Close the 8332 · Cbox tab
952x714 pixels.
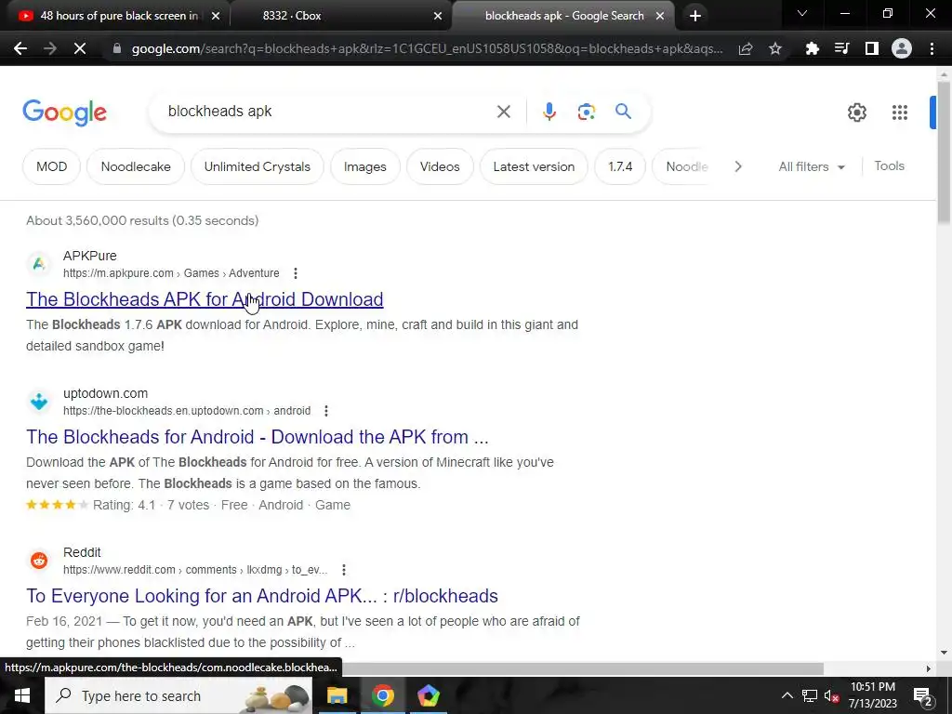point(438,17)
